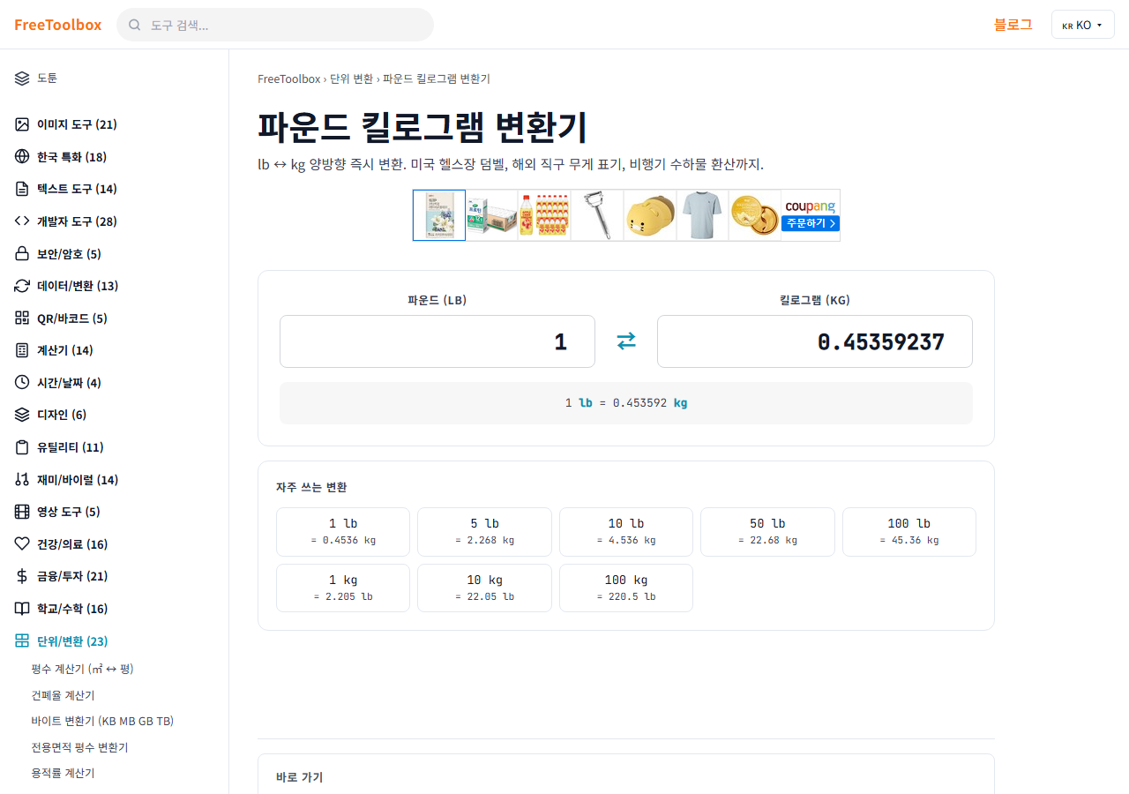1129x794 pixels.
Task: Pick the 10 kg quick conversion
Action: tap(484, 588)
